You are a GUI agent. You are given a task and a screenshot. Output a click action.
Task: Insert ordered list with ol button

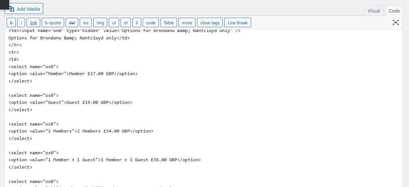(126, 23)
